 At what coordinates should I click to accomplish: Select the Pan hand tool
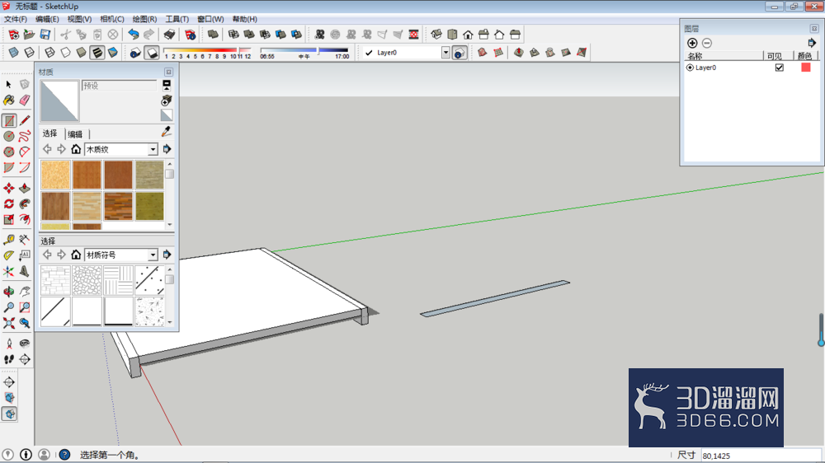[x=25, y=292]
